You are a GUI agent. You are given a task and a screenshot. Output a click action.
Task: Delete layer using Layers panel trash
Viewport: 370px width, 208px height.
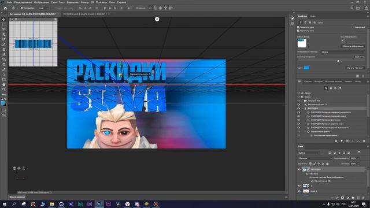coord(364,198)
